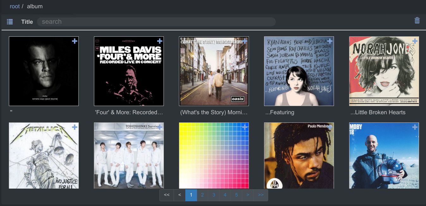Viewport: 426px width, 206px height.
Task: Open the Tohoshinki Survivor cover
Action: pos(129,155)
